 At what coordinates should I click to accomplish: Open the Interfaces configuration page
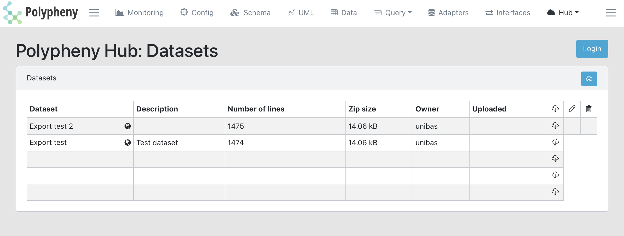coord(507,13)
